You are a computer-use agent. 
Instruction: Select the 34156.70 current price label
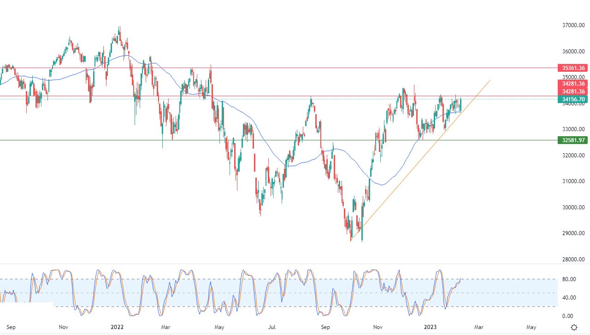[x=574, y=99]
